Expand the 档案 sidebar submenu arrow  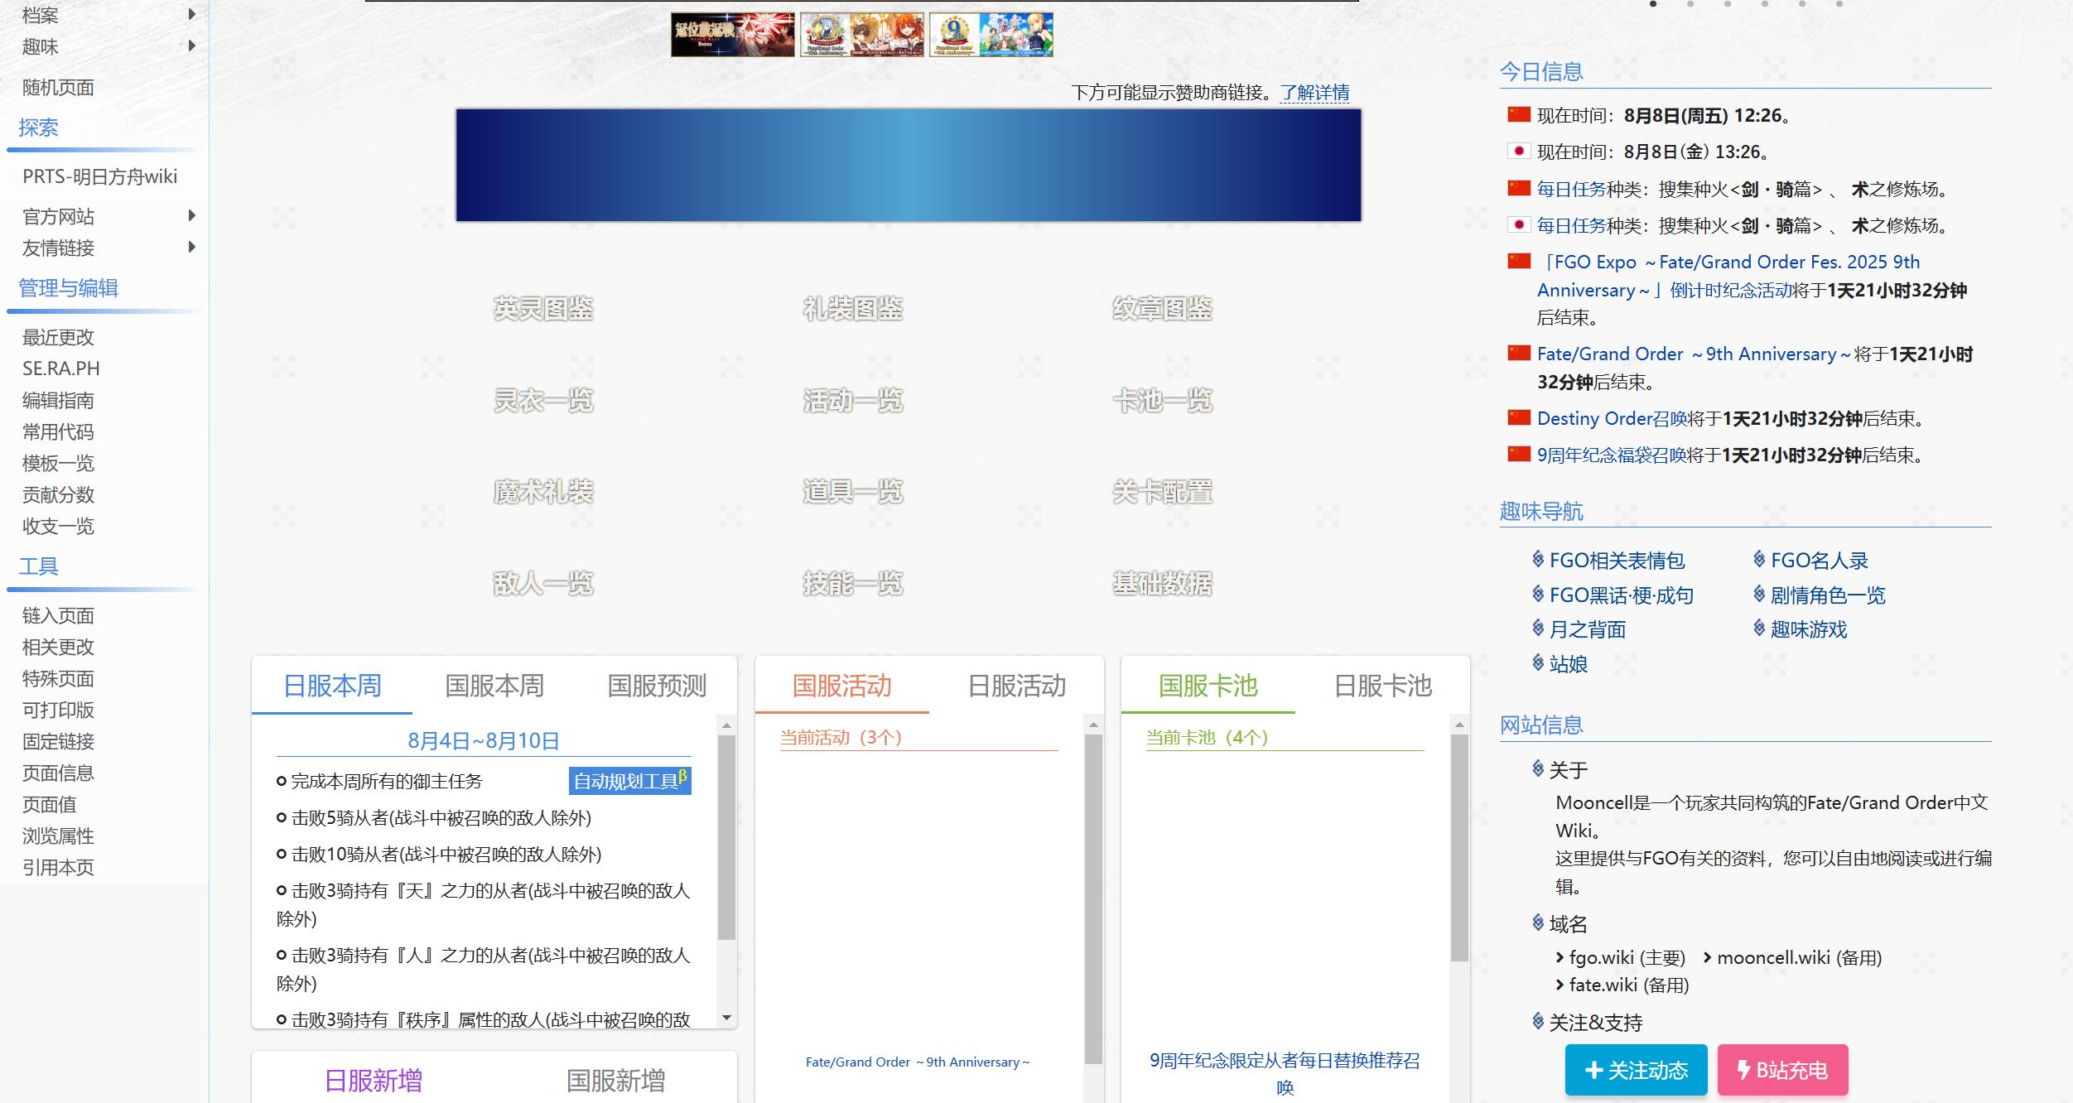[192, 14]
